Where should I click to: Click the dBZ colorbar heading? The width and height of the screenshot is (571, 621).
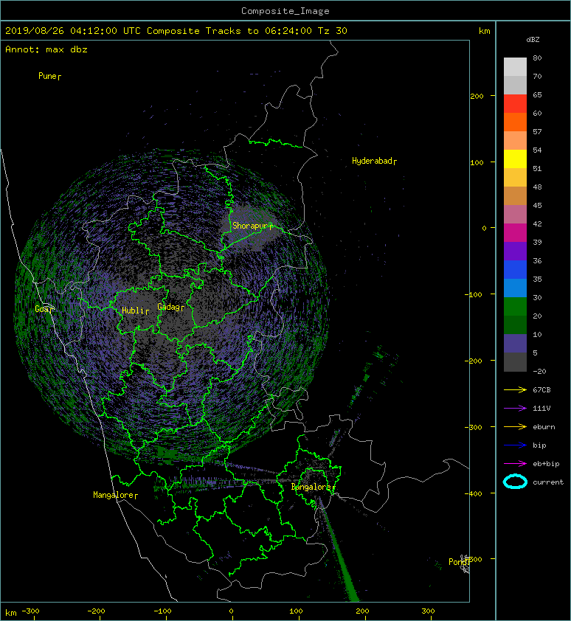click(x=533, y=40)
